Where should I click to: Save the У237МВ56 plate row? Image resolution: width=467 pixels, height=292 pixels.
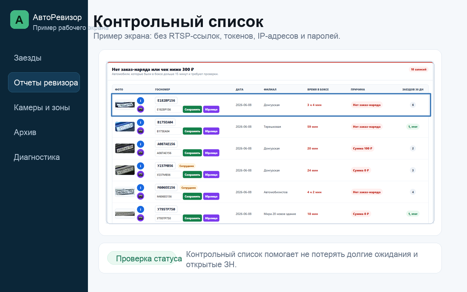[192, 174]
